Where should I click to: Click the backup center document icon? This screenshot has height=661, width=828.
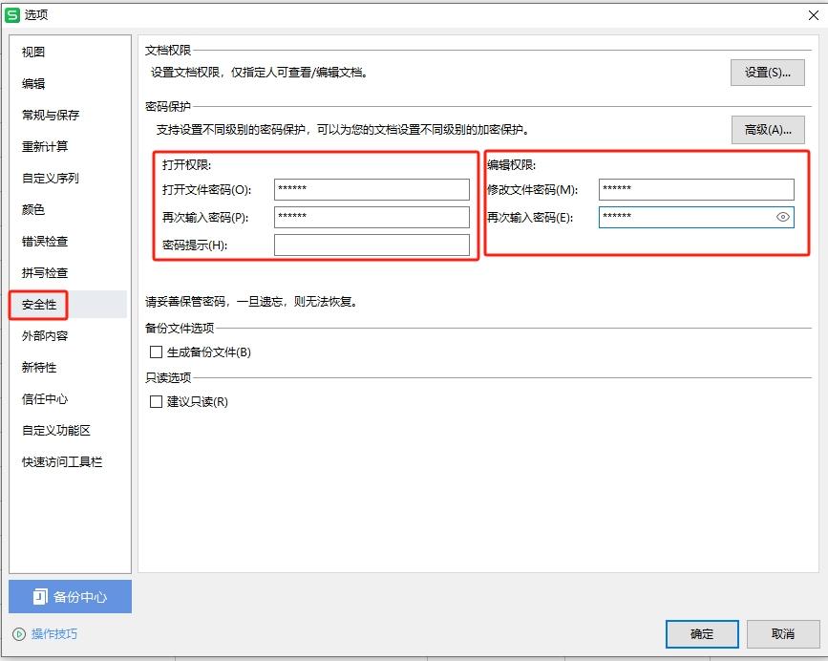tap(40, 597)
